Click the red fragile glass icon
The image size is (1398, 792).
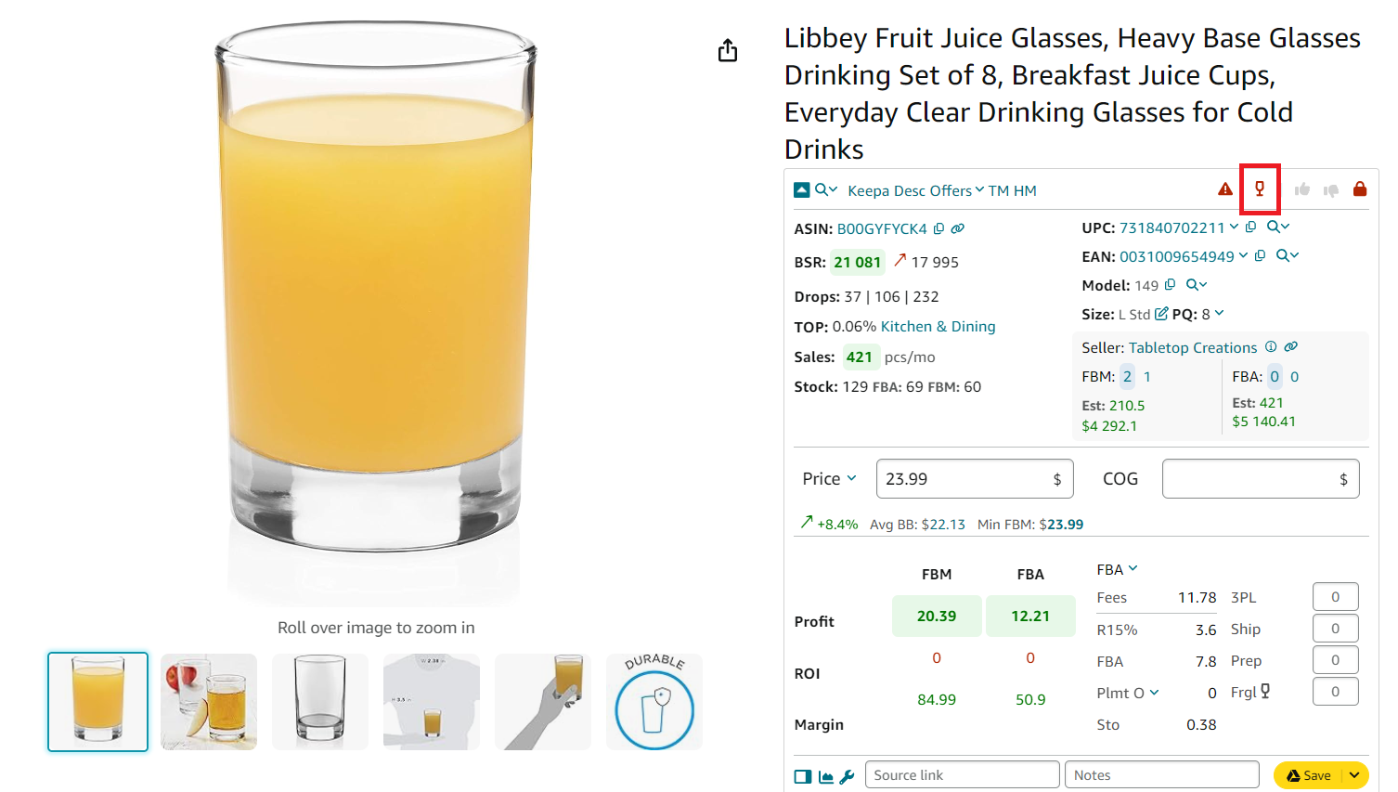pyautogui.click(x=1260, y=189)
